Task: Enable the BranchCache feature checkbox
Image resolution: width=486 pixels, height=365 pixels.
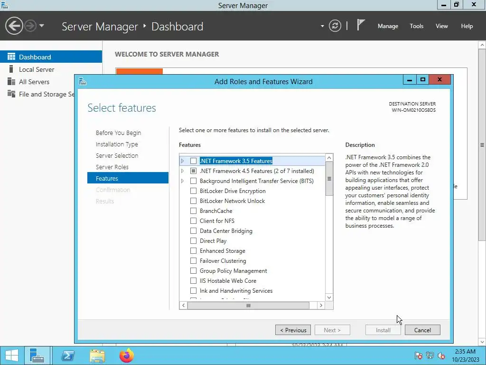Action: point(194,211)
